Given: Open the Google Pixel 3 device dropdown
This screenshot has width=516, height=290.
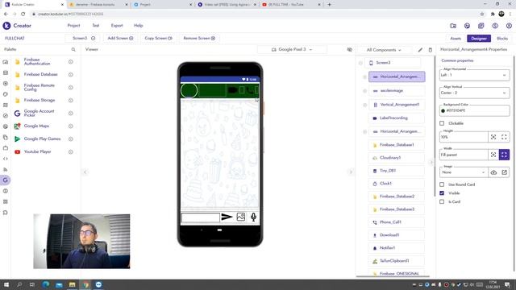Looking at the screenshot, I should [x=292, y=50].
